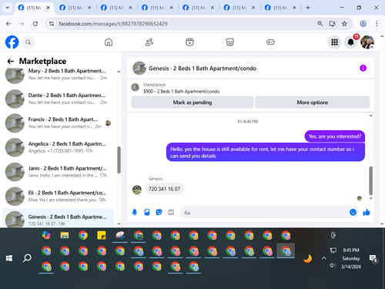Open Francis's 2 Beds 1 Bath conversation

click(58, 123)
